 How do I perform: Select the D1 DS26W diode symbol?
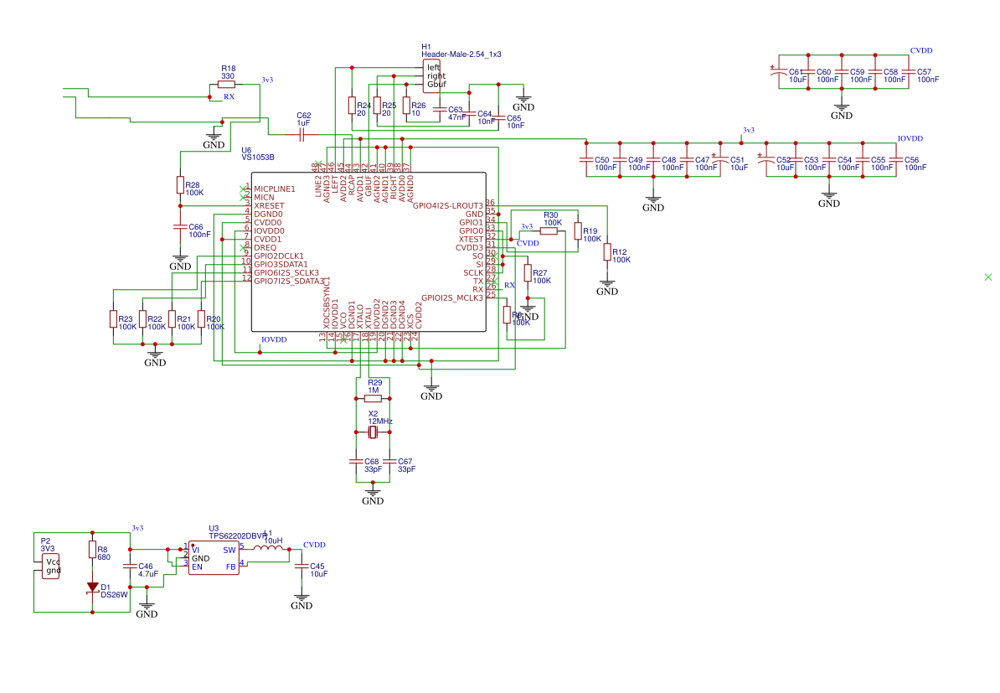(92, 589)
